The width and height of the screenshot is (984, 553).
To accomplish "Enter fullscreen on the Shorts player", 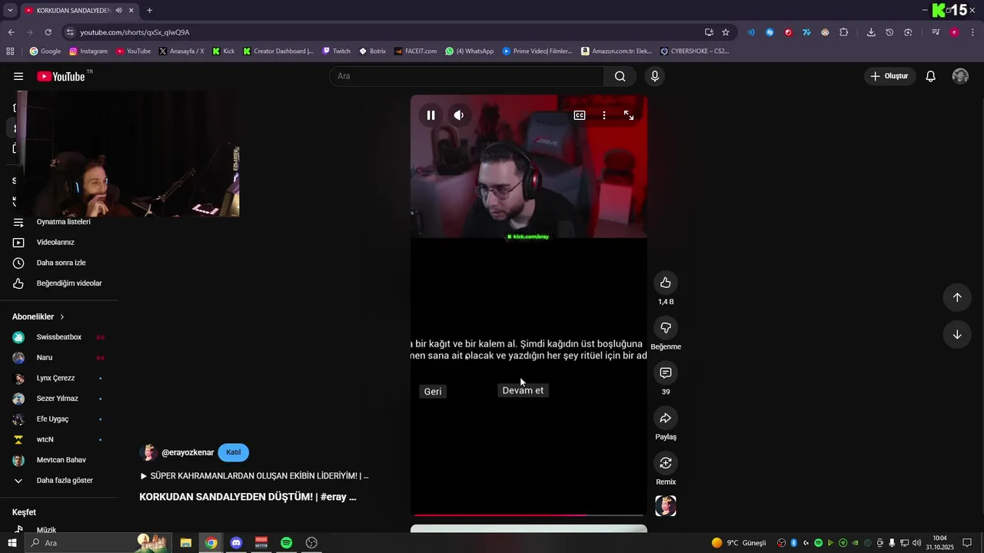I will (629, 115).
